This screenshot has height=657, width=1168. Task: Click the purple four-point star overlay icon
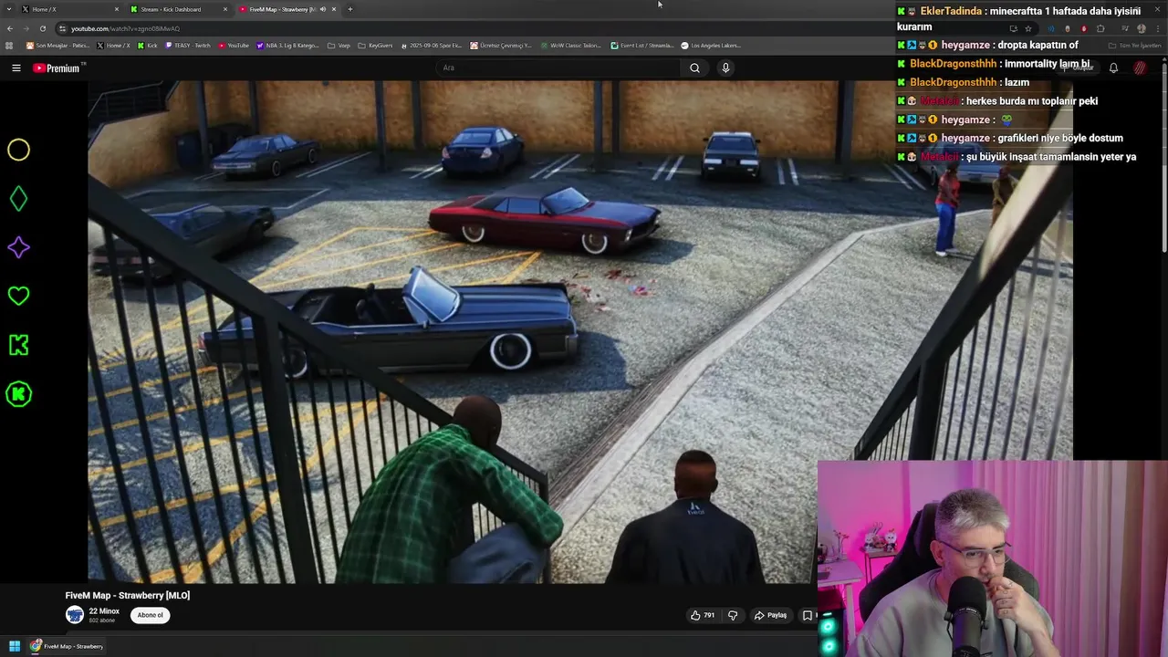(18, 247)
